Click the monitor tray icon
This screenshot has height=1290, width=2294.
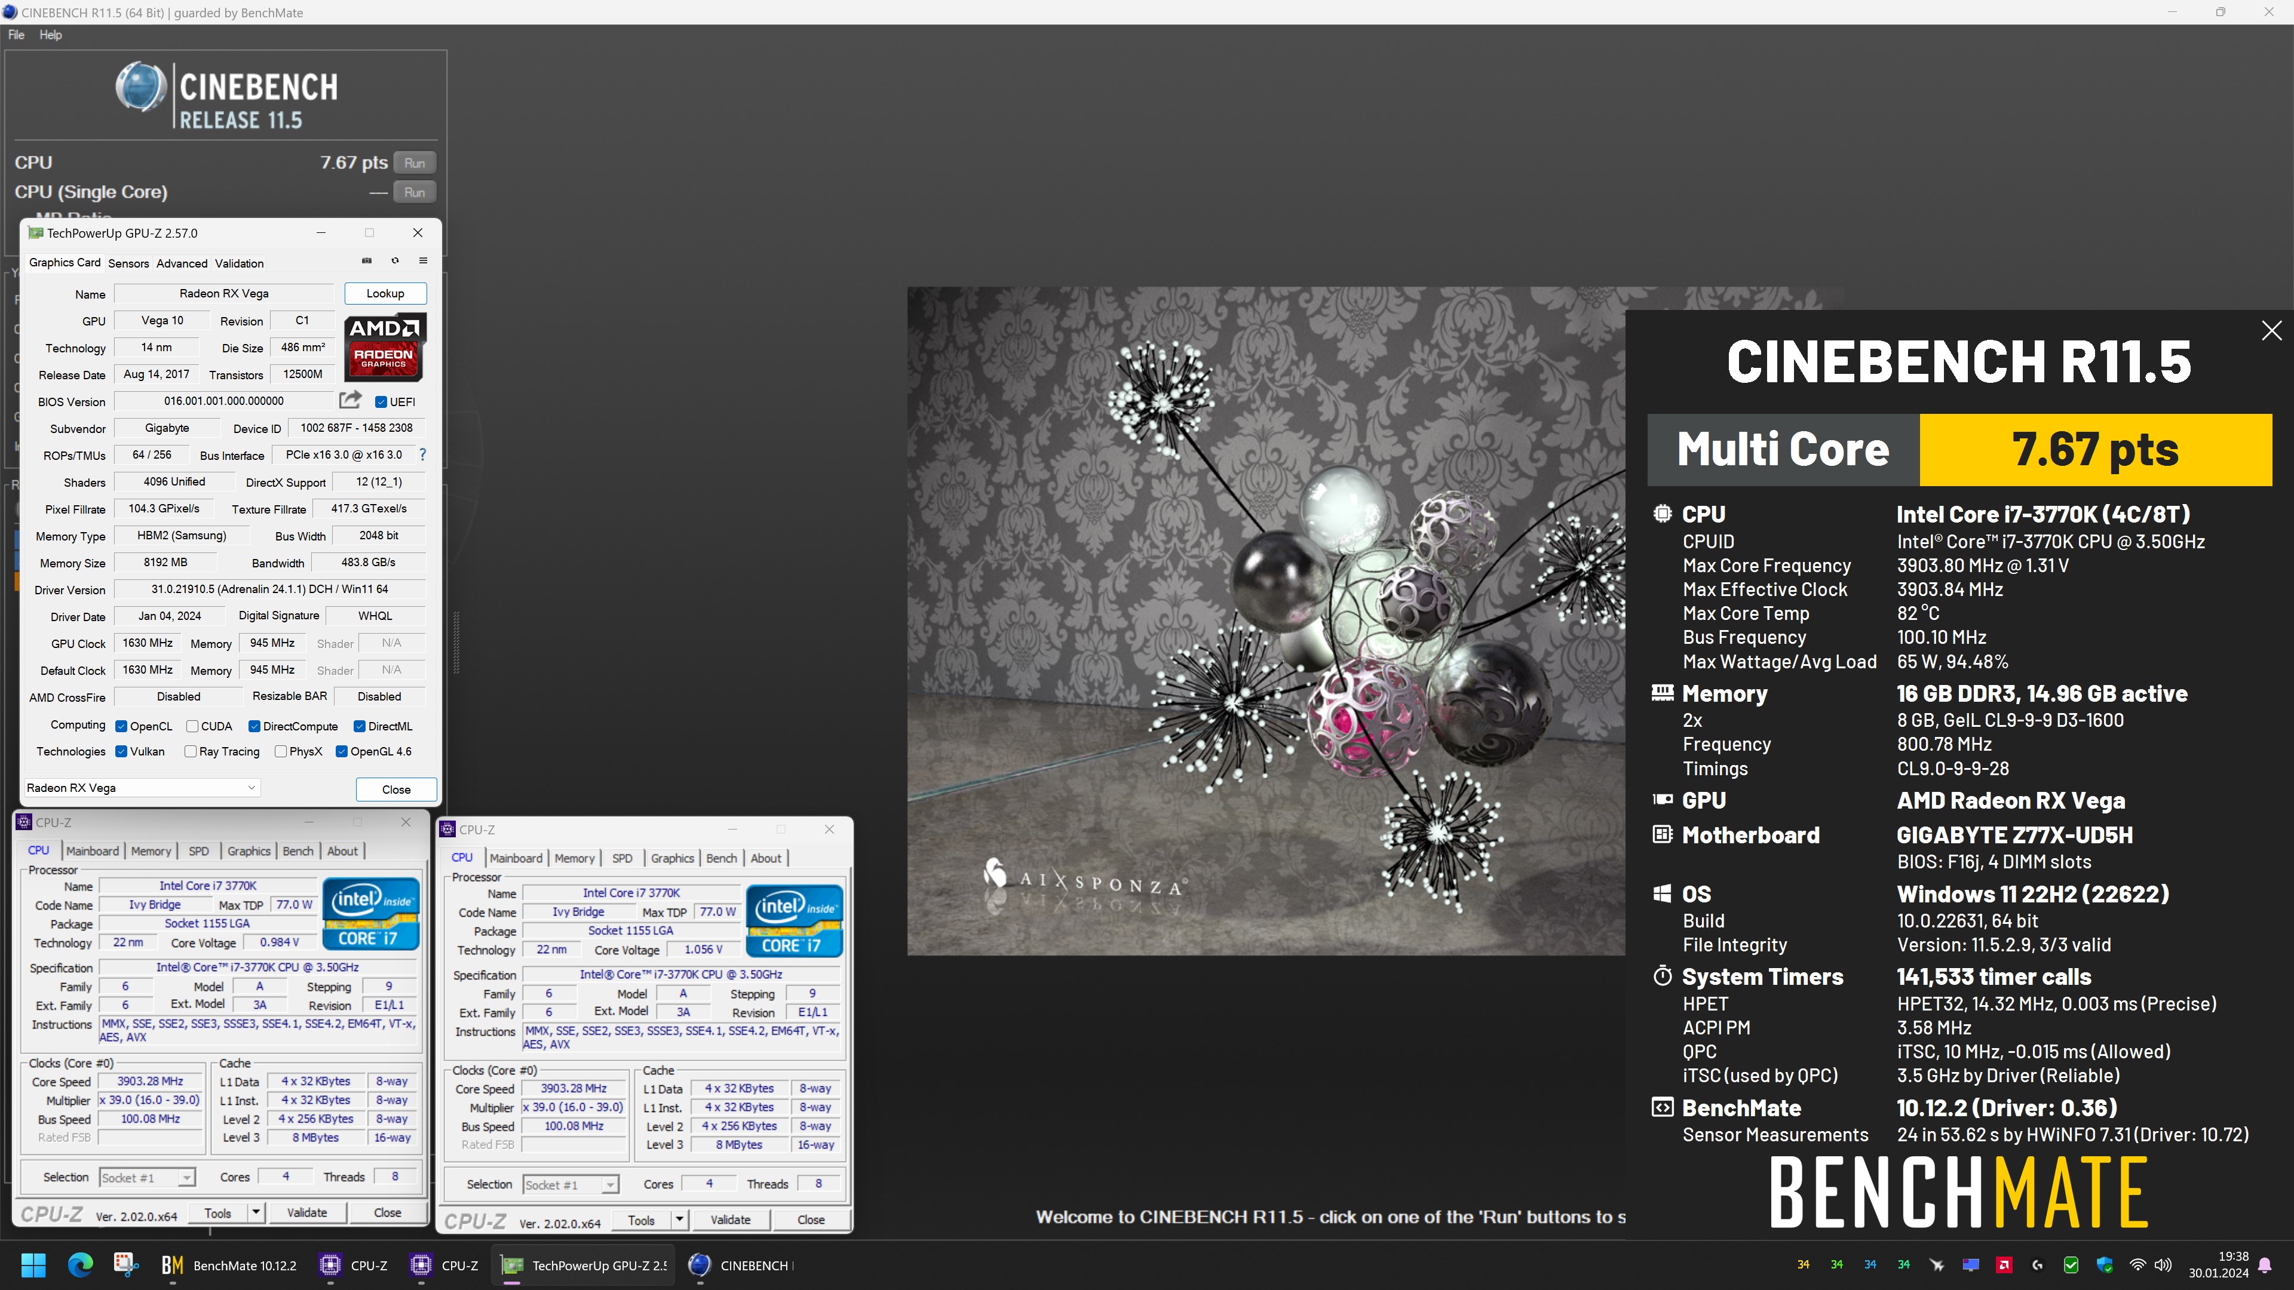coord(1971,1264)
